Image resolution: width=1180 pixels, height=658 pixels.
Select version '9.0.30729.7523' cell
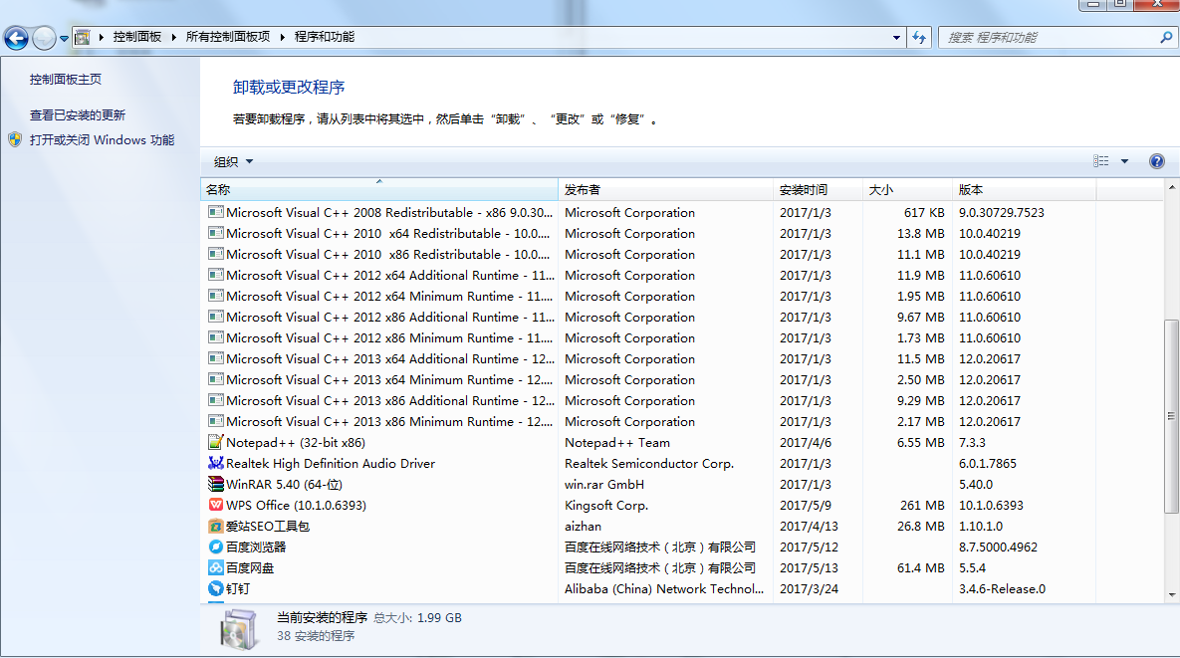point(1002,213)
